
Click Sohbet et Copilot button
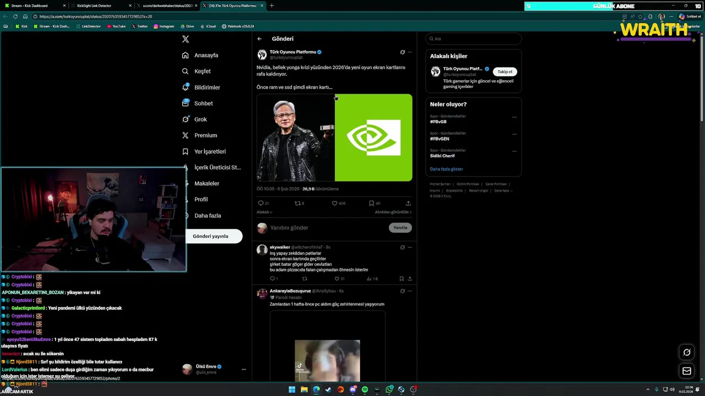coord(690,16)
